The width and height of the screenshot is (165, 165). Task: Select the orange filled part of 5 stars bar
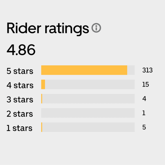click(x=84, y=70)
